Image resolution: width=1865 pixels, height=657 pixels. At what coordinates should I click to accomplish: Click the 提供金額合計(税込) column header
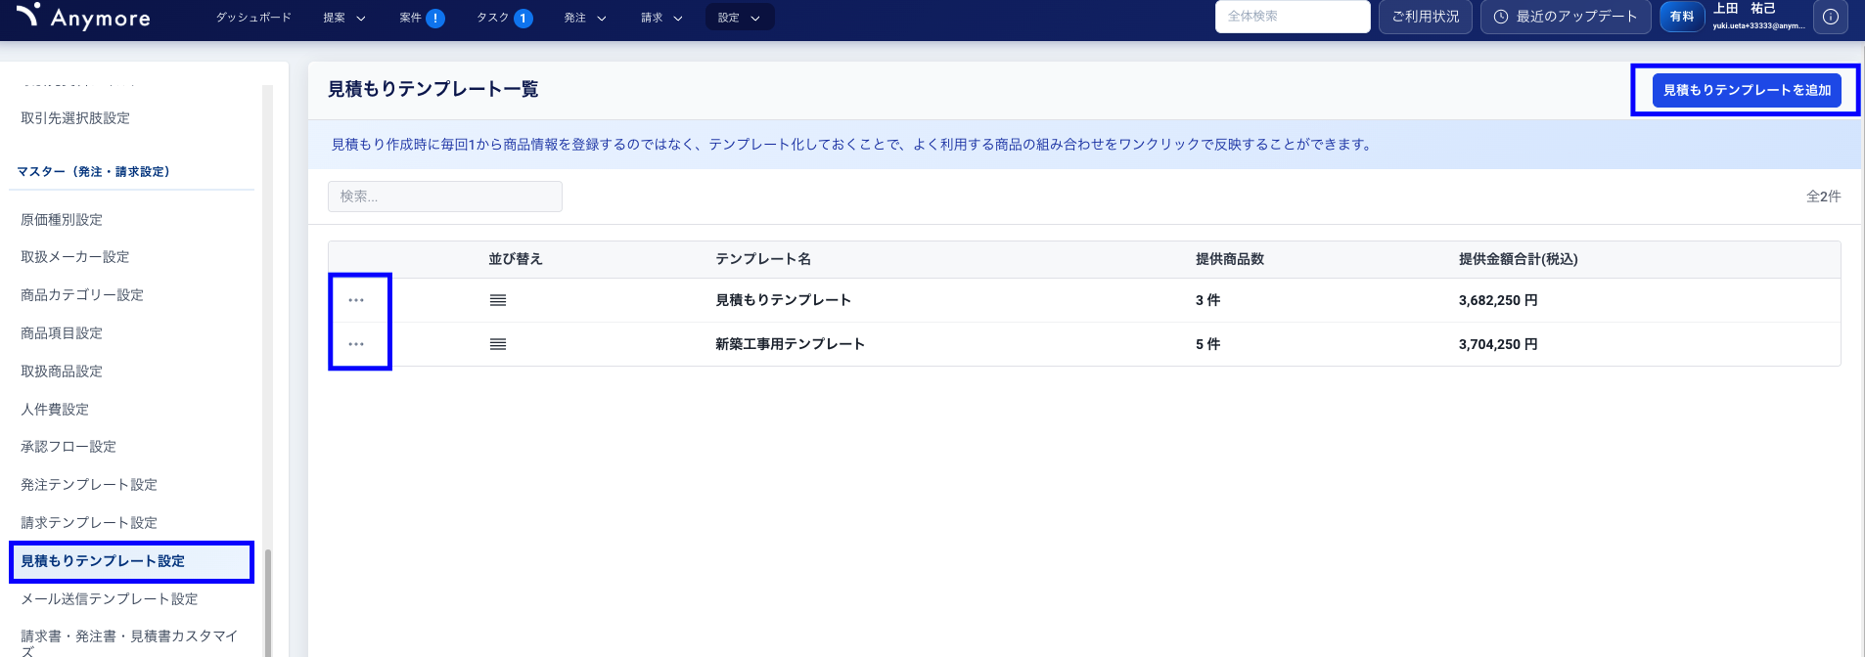(1518, 259)
